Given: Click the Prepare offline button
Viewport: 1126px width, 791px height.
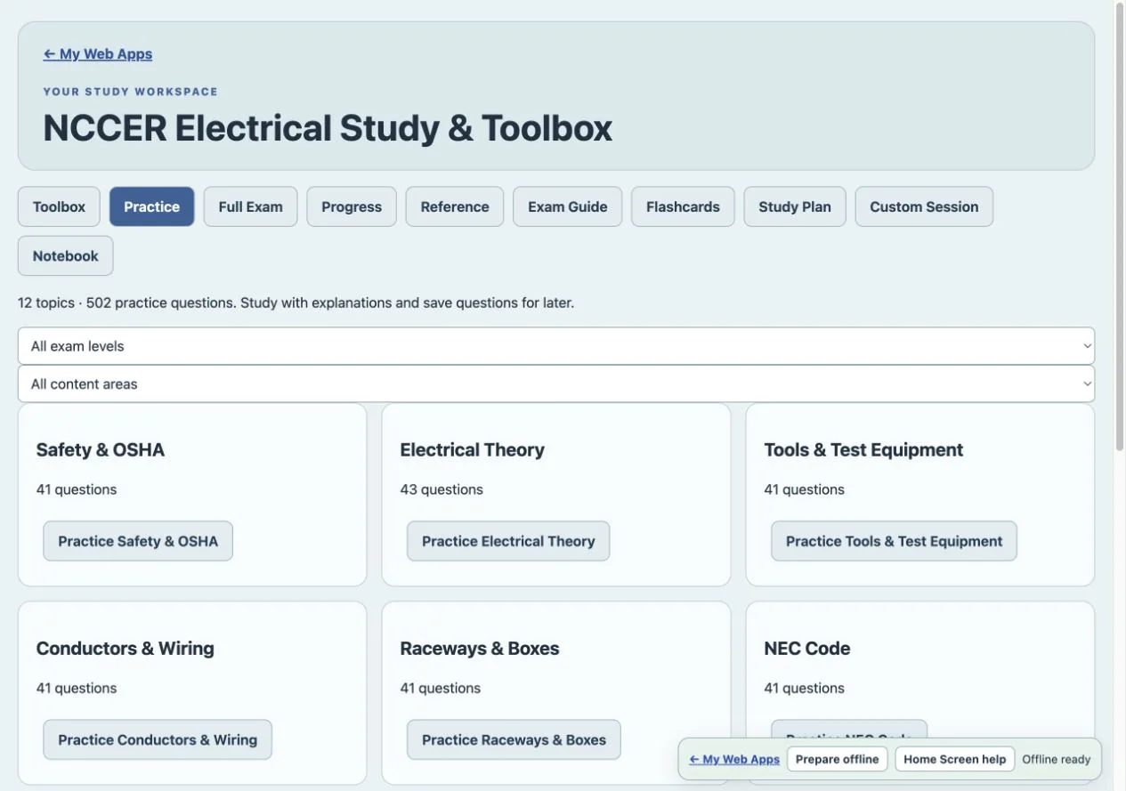Looking at the screenshot, I should pos(837,759).
